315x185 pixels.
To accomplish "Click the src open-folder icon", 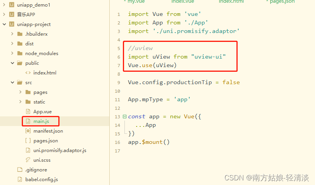I will (20, 82).
